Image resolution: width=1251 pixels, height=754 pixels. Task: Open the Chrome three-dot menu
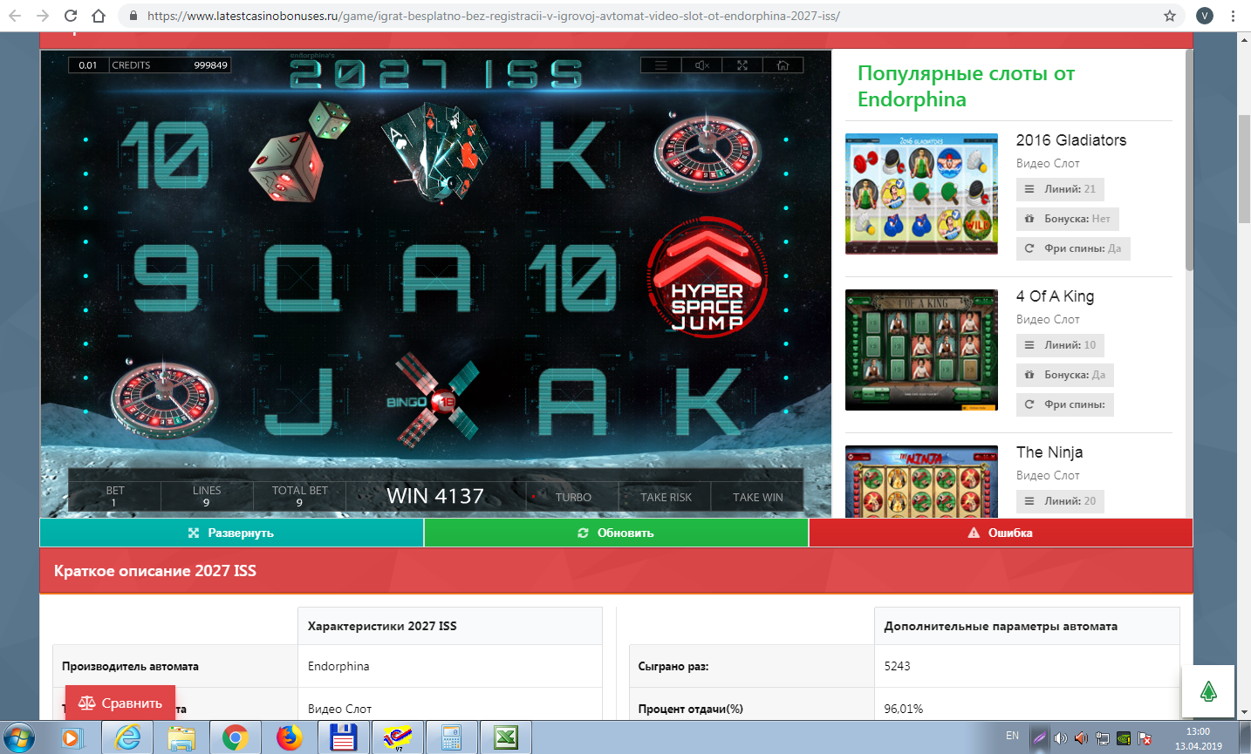coord(1233,16)
